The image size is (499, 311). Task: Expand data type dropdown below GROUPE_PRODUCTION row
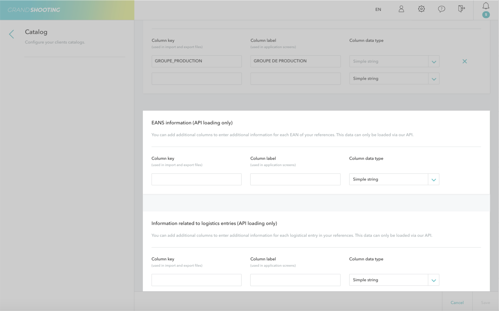pos(434,79)
